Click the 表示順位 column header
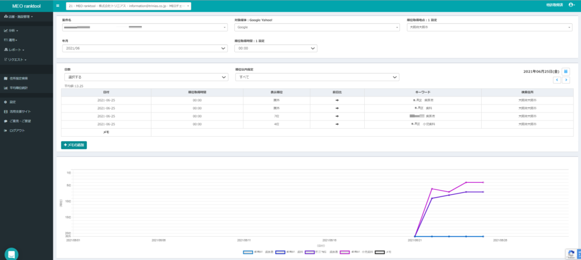This screenshot has width=581, height=260. pos(276,93)
